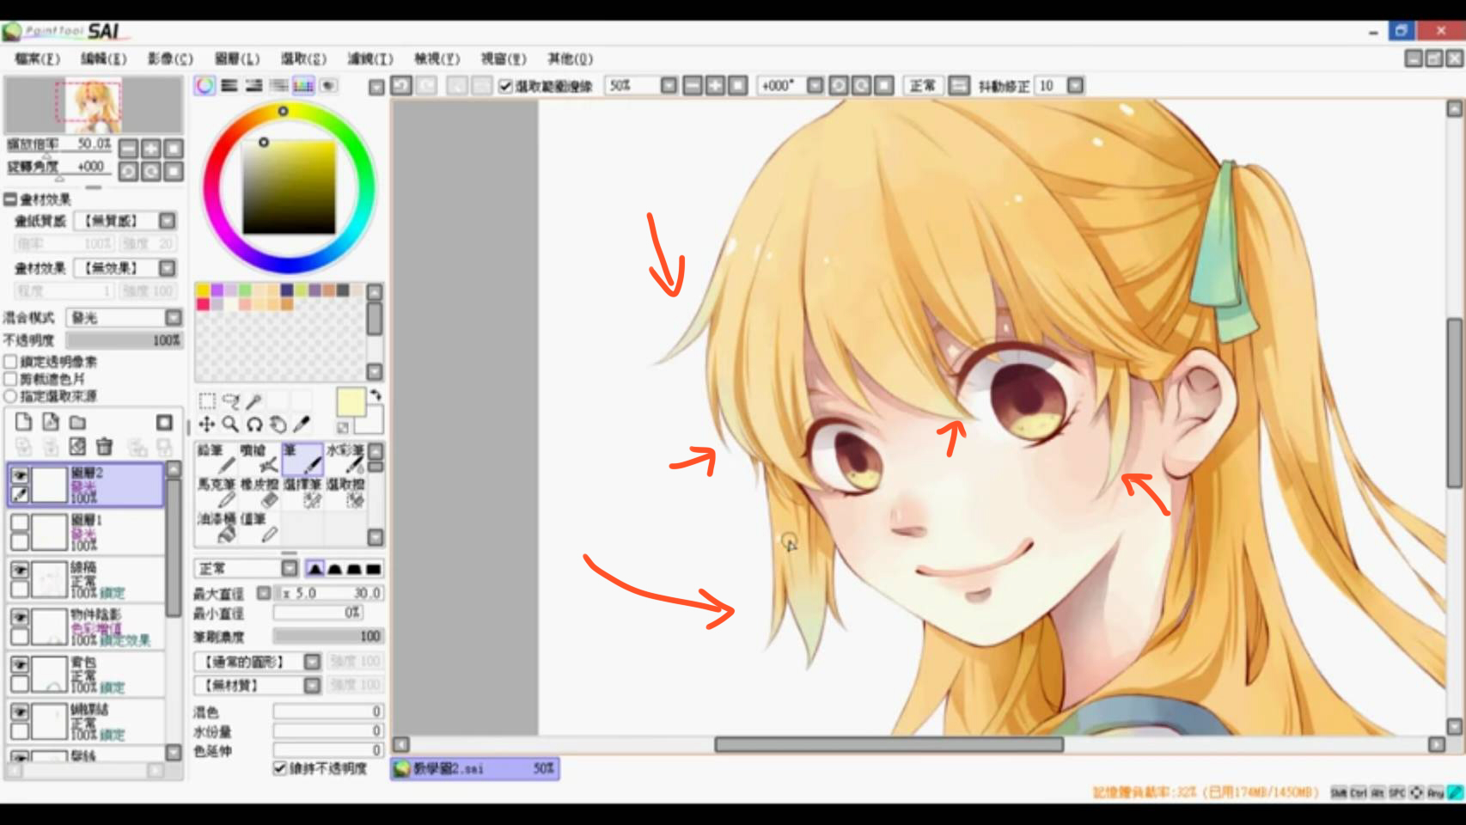Open the 畫材效果 effect dropdown
The height and width of the screenshot is (825, 1466).
168,268
